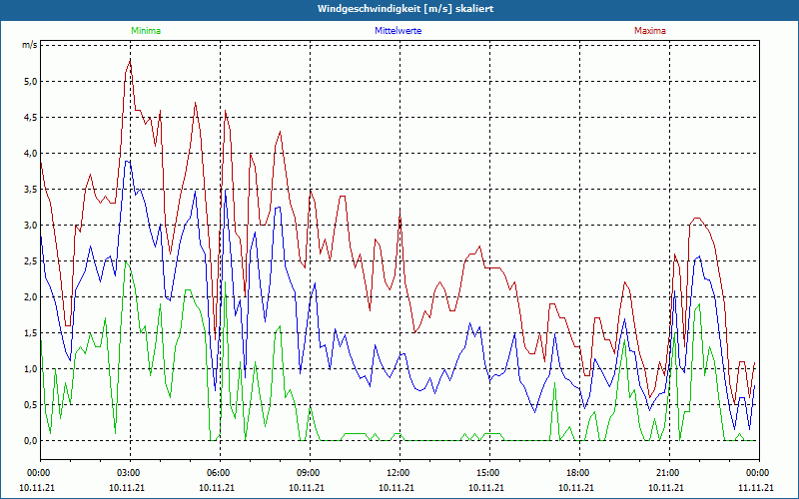Click the 1,0 y-axis value
799x499 pixels.
pyautogui.click(x=31, y=368)
